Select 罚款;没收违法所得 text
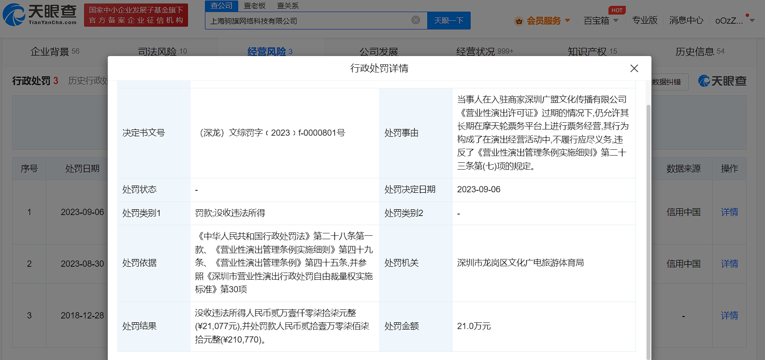 (x=230, y=213)
